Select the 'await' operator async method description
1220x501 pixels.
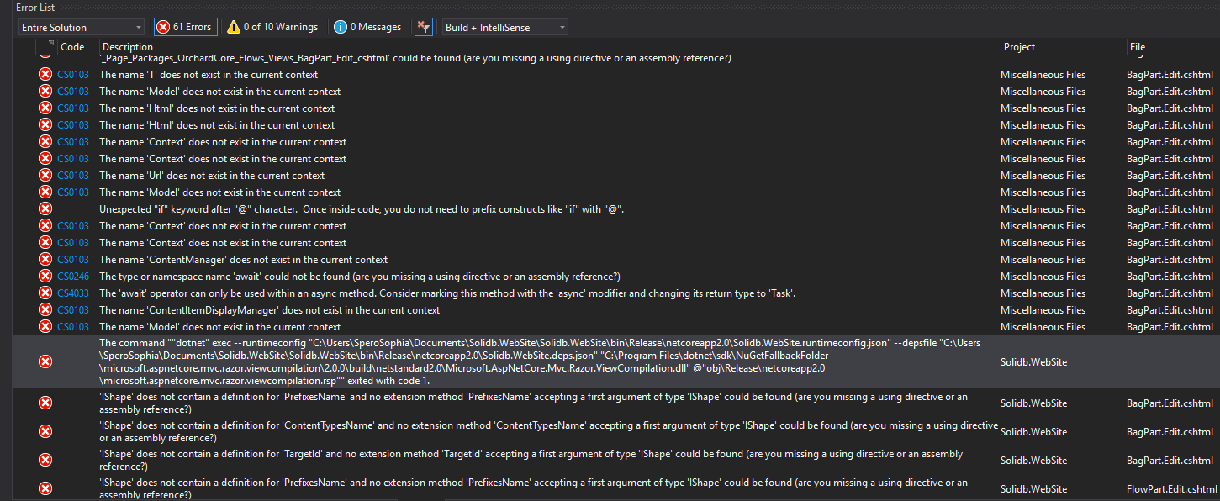447,293
